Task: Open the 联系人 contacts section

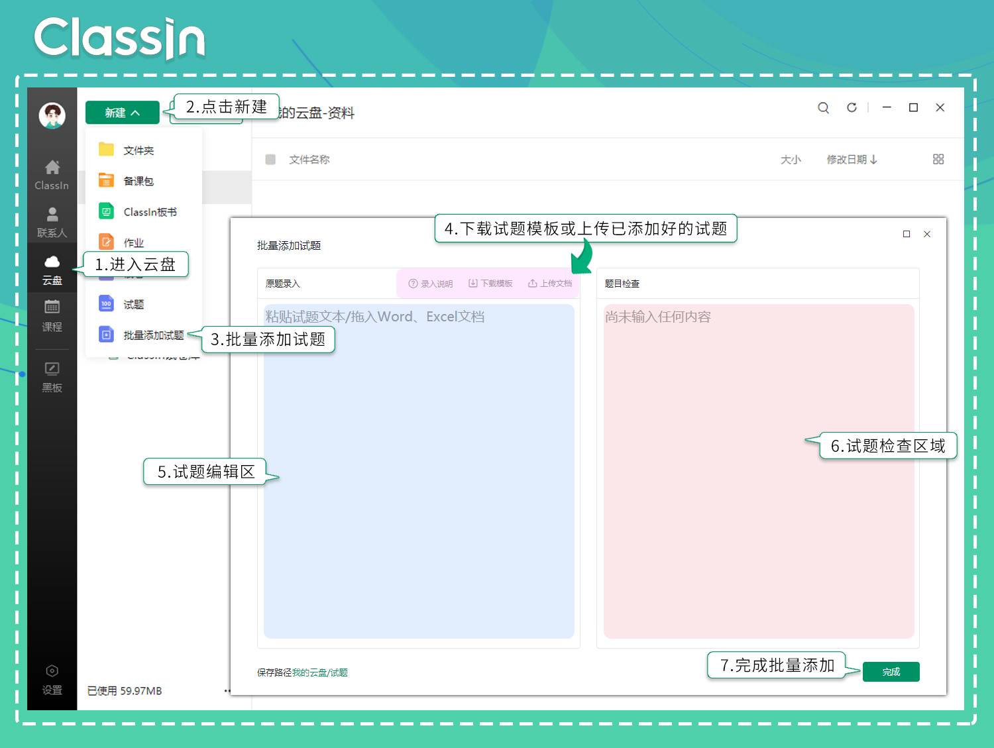Action: pos(52,223)
